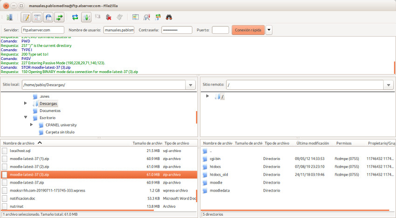The height and width of the screenshot is (218, 396).
Task: Click the htdocs remote folder icon
Action: point(205,167)
